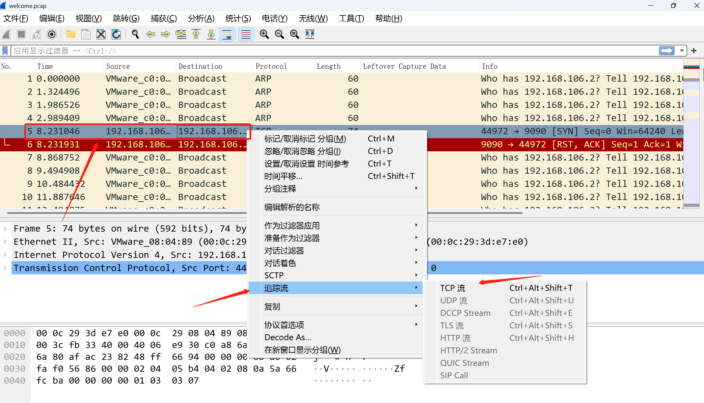Select TCP 流 in follow stream submenu
The height and width of the screenshot is (403, 704).
pyautogui.click(x=505, y=288)
